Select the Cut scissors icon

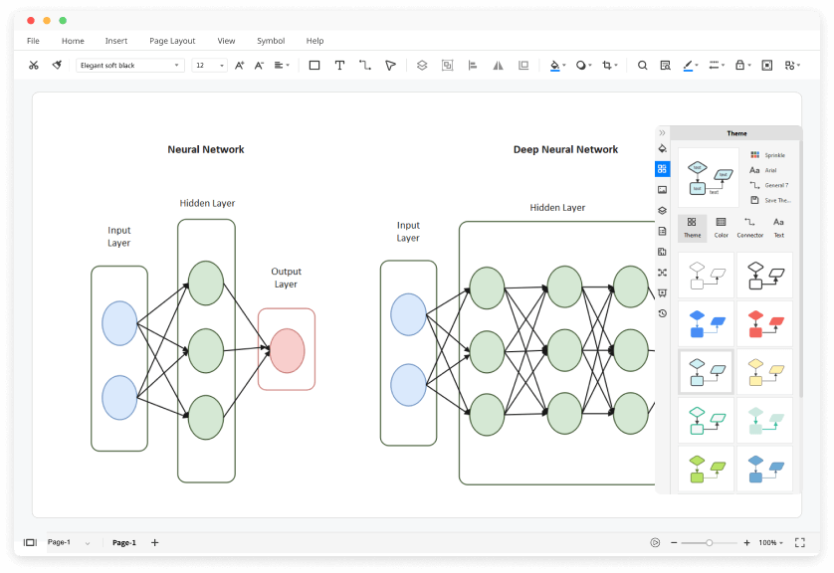(x=34, y=65)
